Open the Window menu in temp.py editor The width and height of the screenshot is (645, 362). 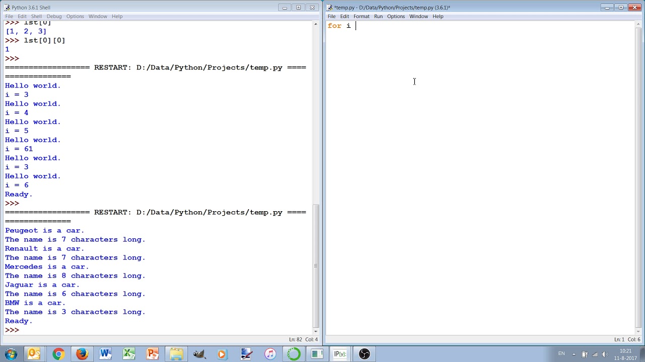coord(419,16)
